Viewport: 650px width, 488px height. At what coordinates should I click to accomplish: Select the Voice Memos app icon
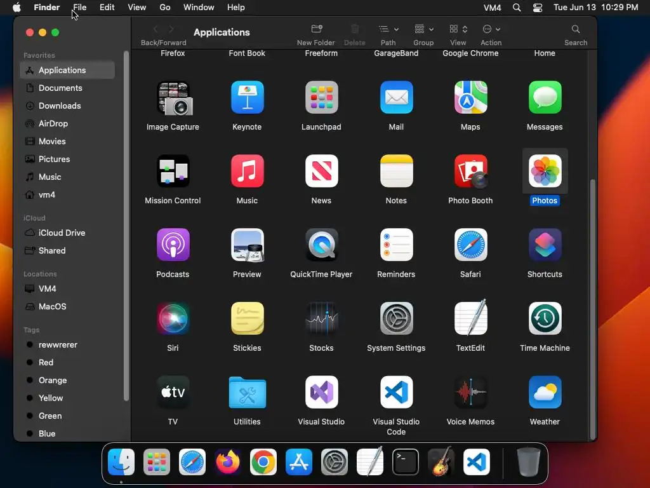pos(470,392)
